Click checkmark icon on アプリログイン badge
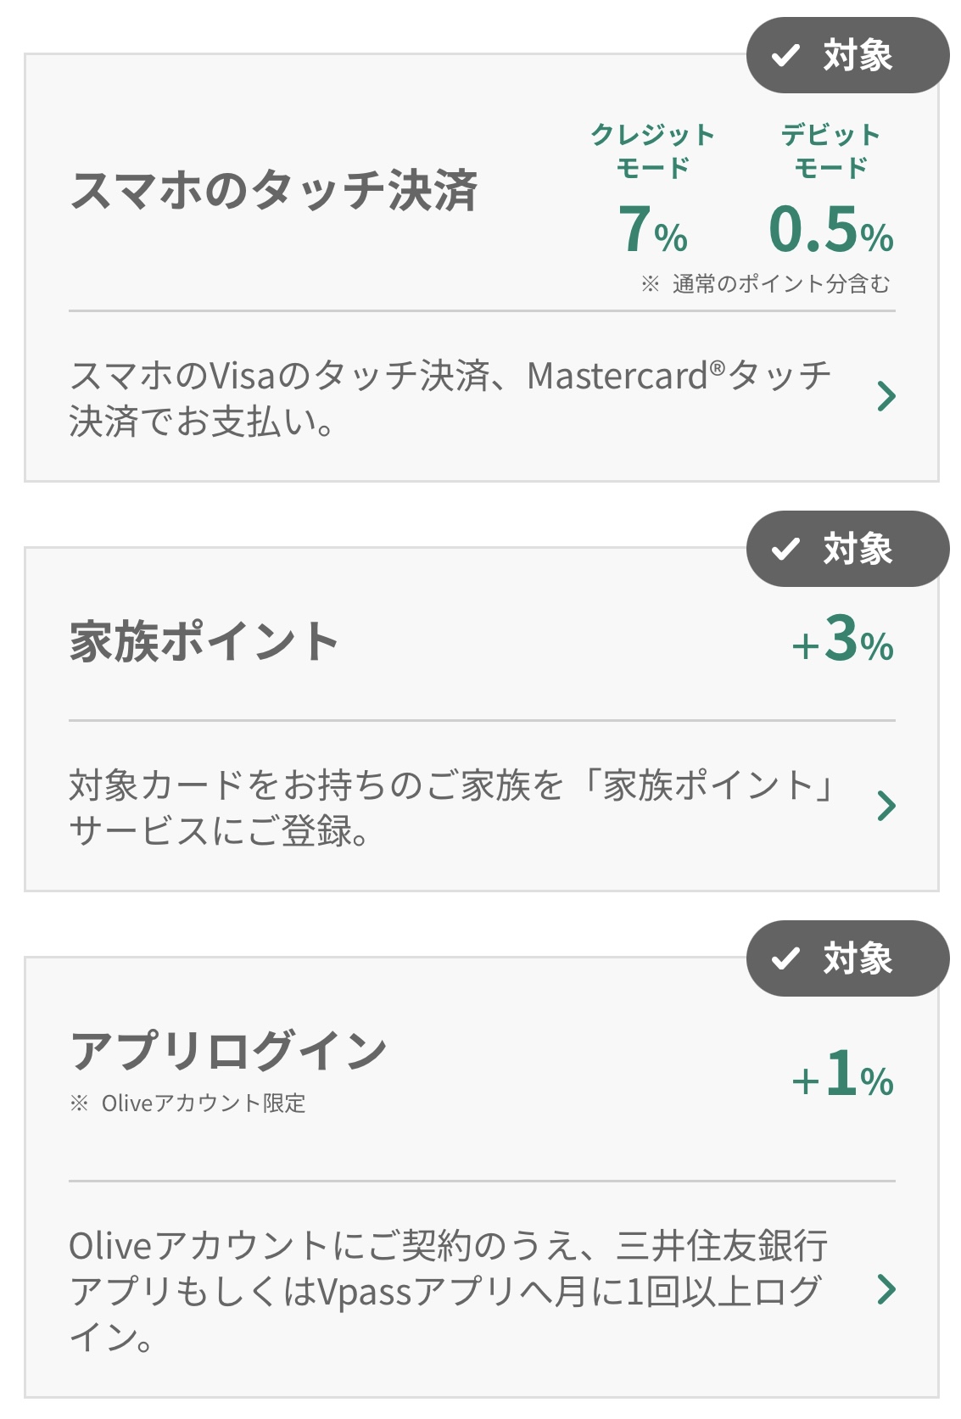961x1419 pixels. pos(785,958)
